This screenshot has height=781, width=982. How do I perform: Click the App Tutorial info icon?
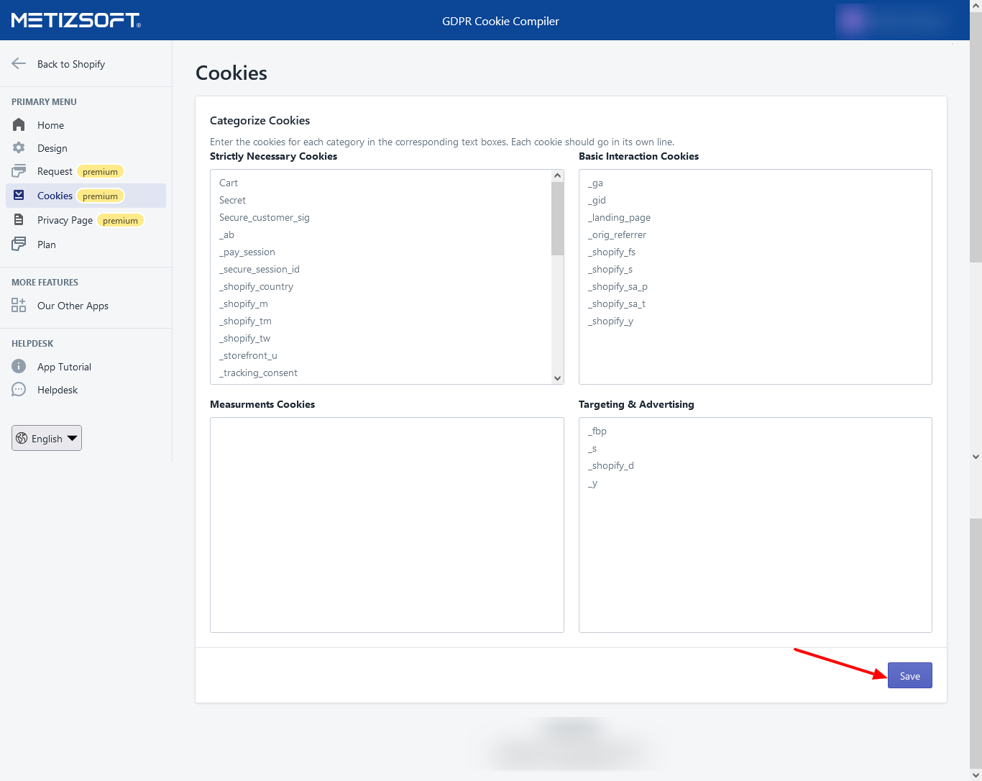19,367
